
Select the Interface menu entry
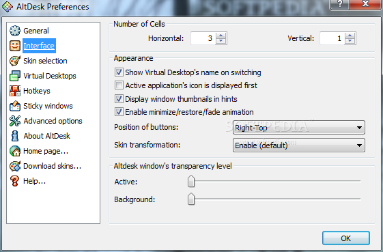click(39, 46)
